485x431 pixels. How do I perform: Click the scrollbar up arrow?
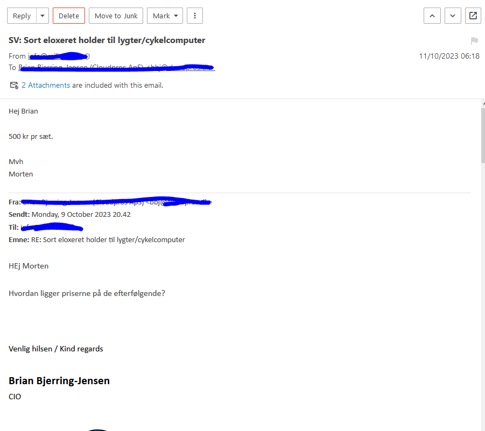point(483,102)
